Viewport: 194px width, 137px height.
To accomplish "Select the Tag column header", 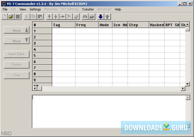I will pos(64,25).
